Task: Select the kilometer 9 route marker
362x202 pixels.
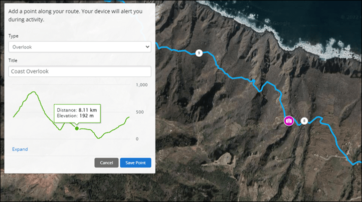Action: 199,53
